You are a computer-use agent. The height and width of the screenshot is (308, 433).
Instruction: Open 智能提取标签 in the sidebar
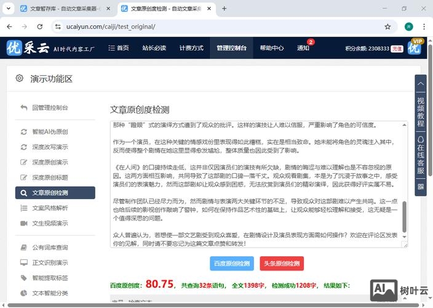tap(50, 278)
